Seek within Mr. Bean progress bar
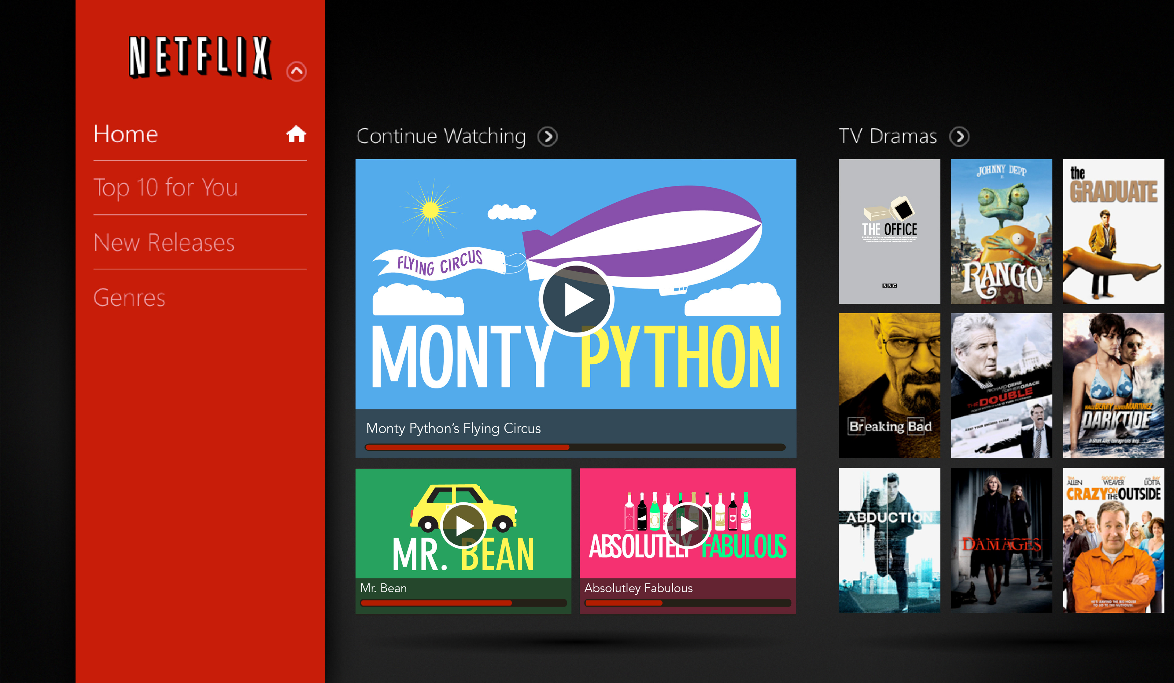Screen dimensions: 1174x683 [463, 603]
